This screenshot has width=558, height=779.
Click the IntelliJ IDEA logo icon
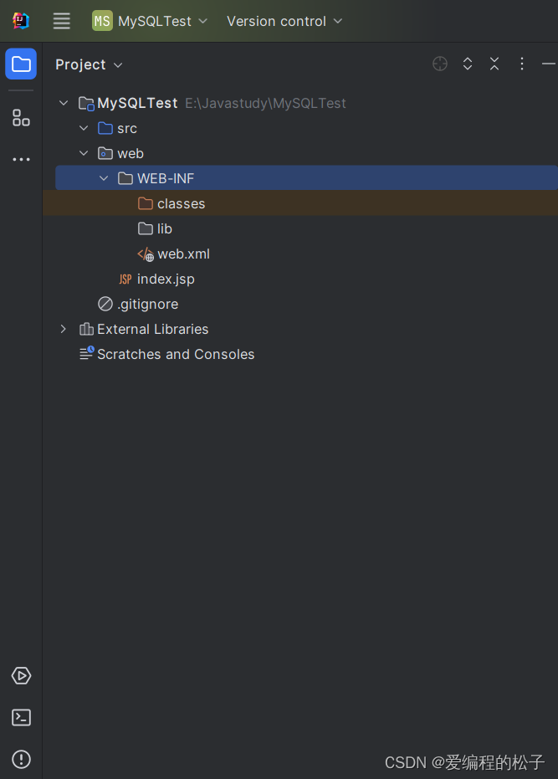21,21
